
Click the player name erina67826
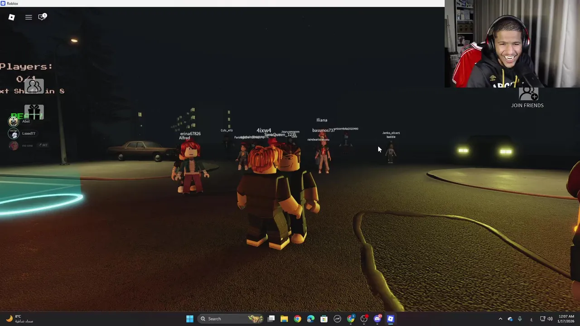click(190, 134)
